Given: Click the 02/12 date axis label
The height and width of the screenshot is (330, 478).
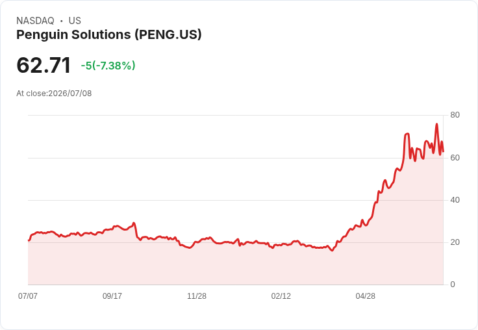Looking at the screenshot, I should coord(281,296).
